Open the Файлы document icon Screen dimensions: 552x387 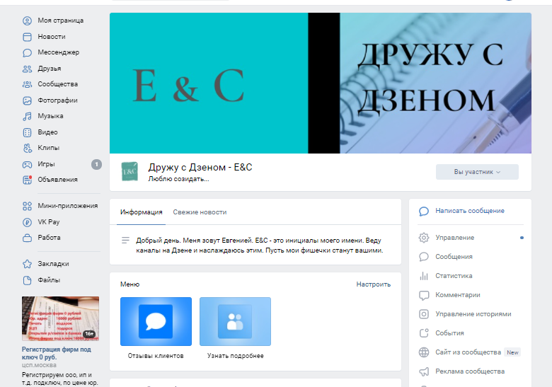(27, 280)
